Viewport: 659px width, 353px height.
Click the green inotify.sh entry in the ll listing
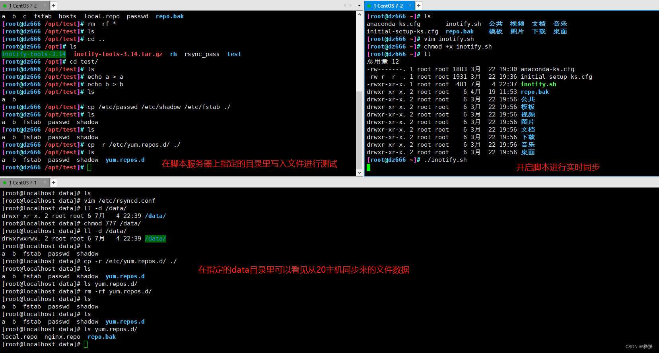[x=538, y=84]
